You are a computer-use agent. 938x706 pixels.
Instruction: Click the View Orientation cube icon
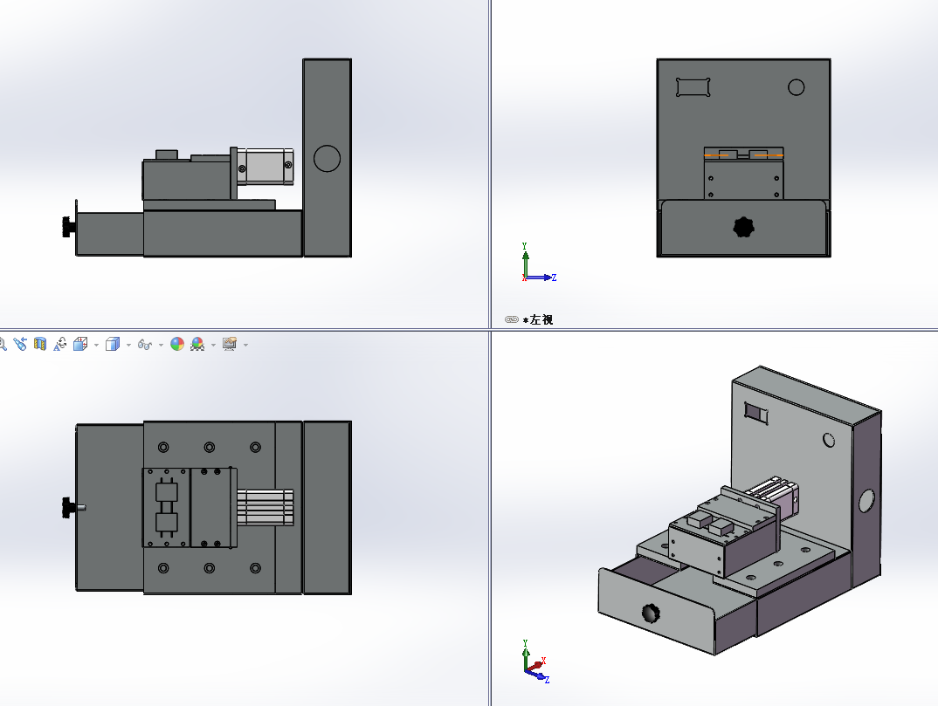tap(80, 345)
